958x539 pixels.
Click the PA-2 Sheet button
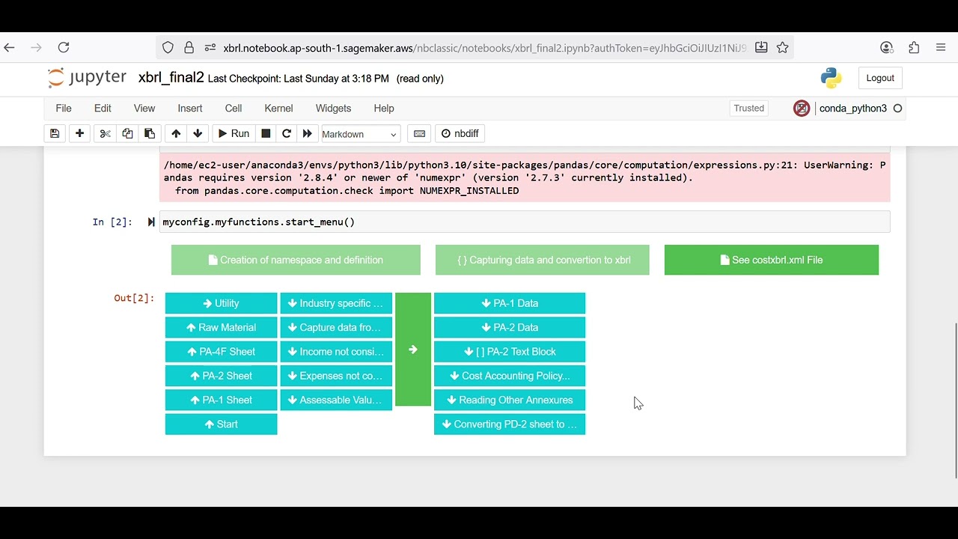click(221, 376)
